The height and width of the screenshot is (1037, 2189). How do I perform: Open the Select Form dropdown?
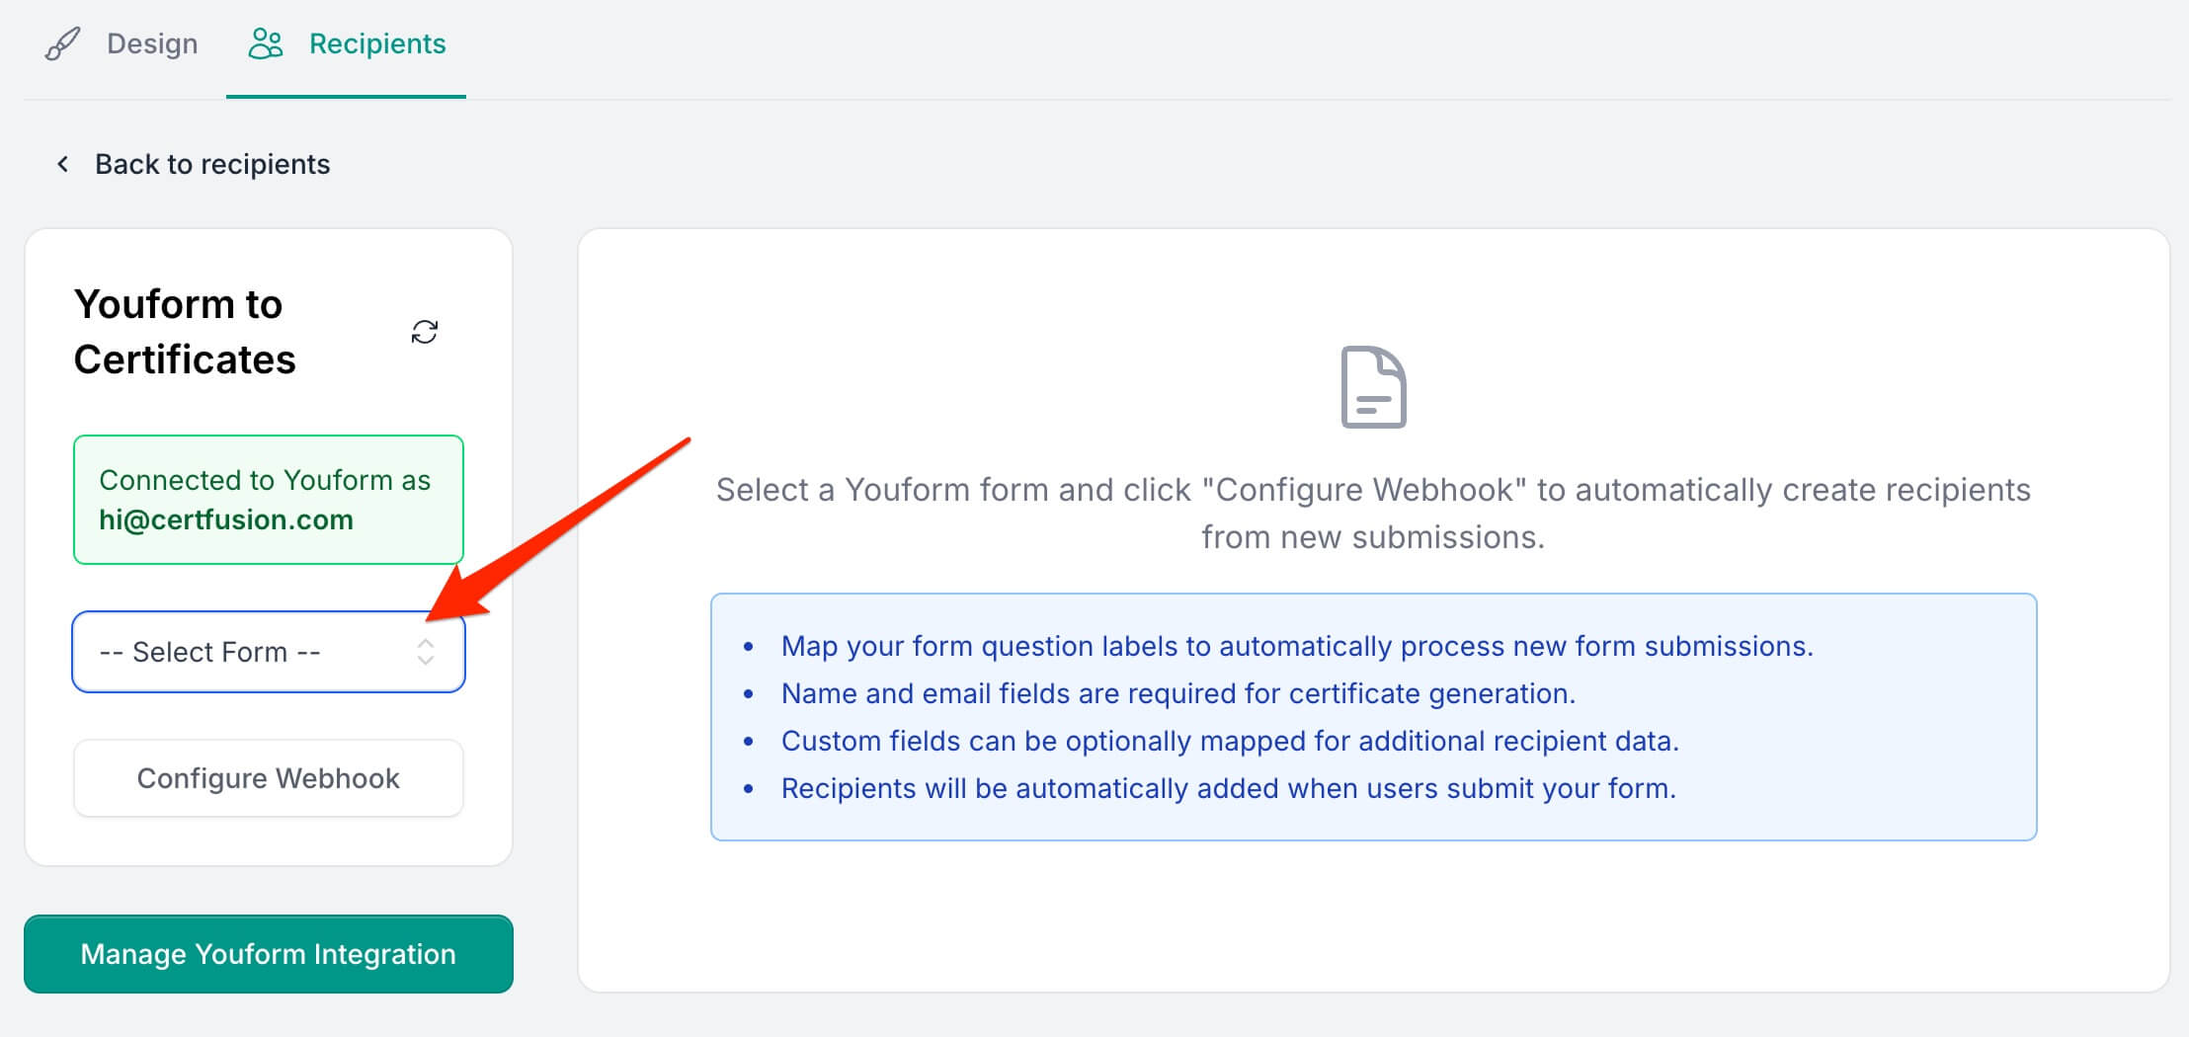pos(269,652)
